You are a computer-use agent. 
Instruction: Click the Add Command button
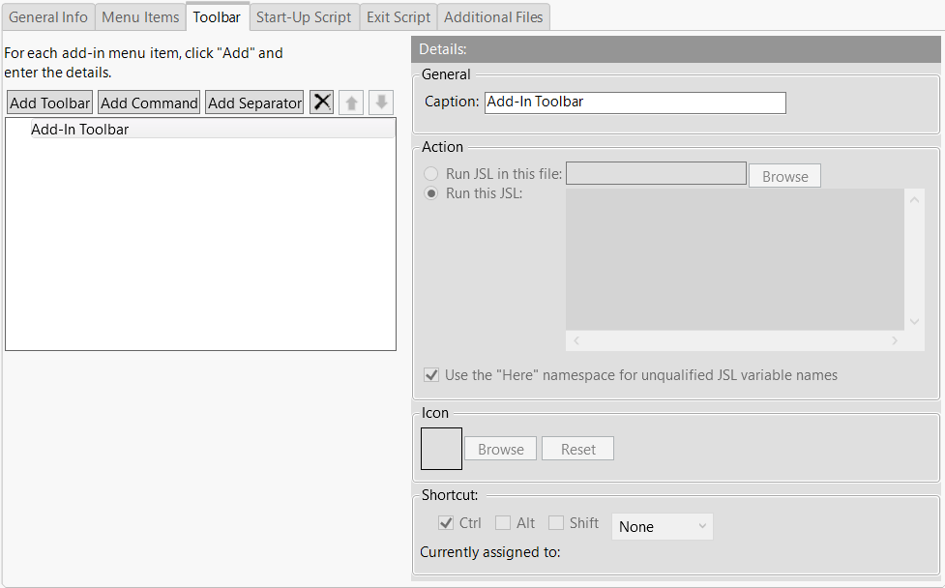[x=148, y=102]
